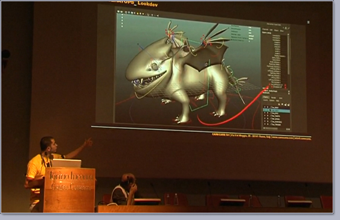Image resolution: width=340 pixels, height=220 pixels.
Task: Switch to the Render layer tab
Action: 274,98
